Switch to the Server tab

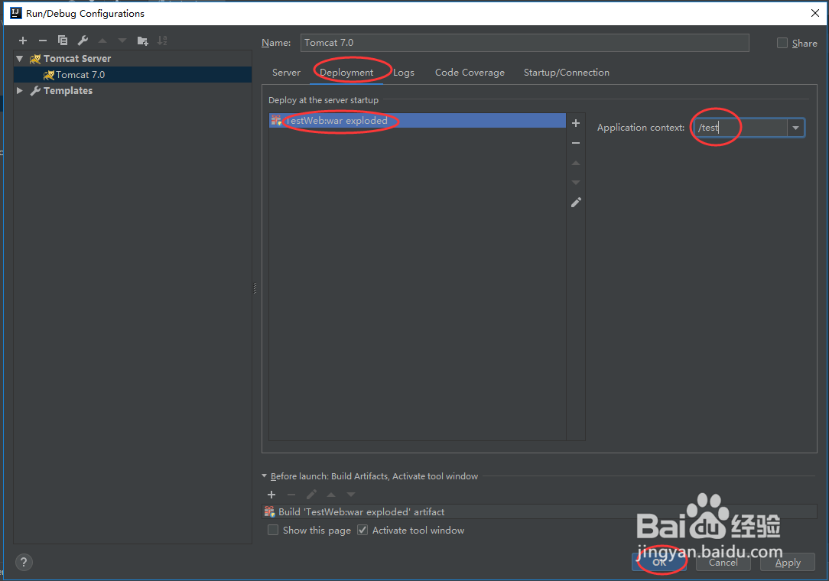click(286, 72)
